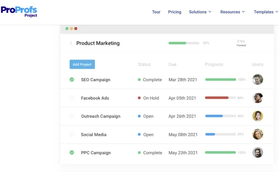Open the Facebook Ads assignee avatar
This screenshot has height=172, width=279.
pyautogui.click(x=258, y=98)
